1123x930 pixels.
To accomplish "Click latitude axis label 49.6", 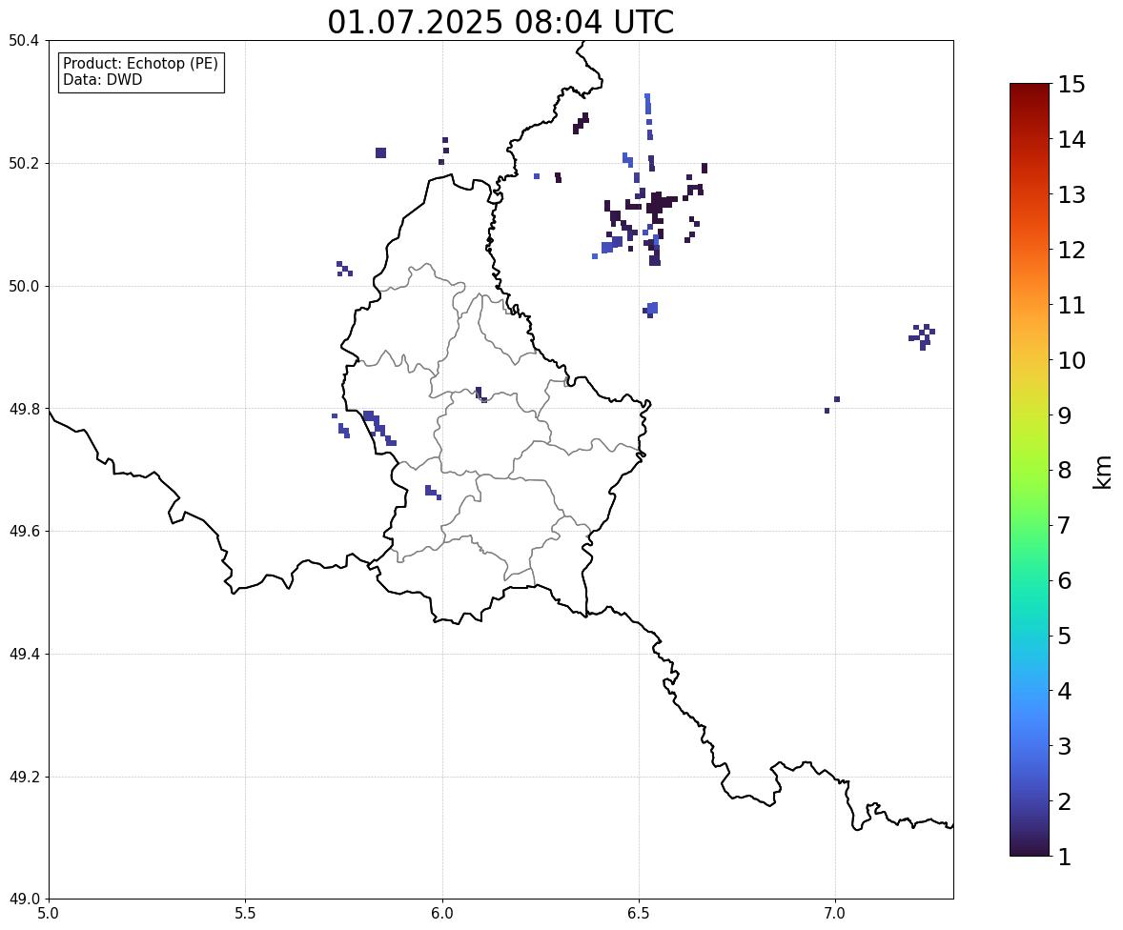I will point(24,531).
